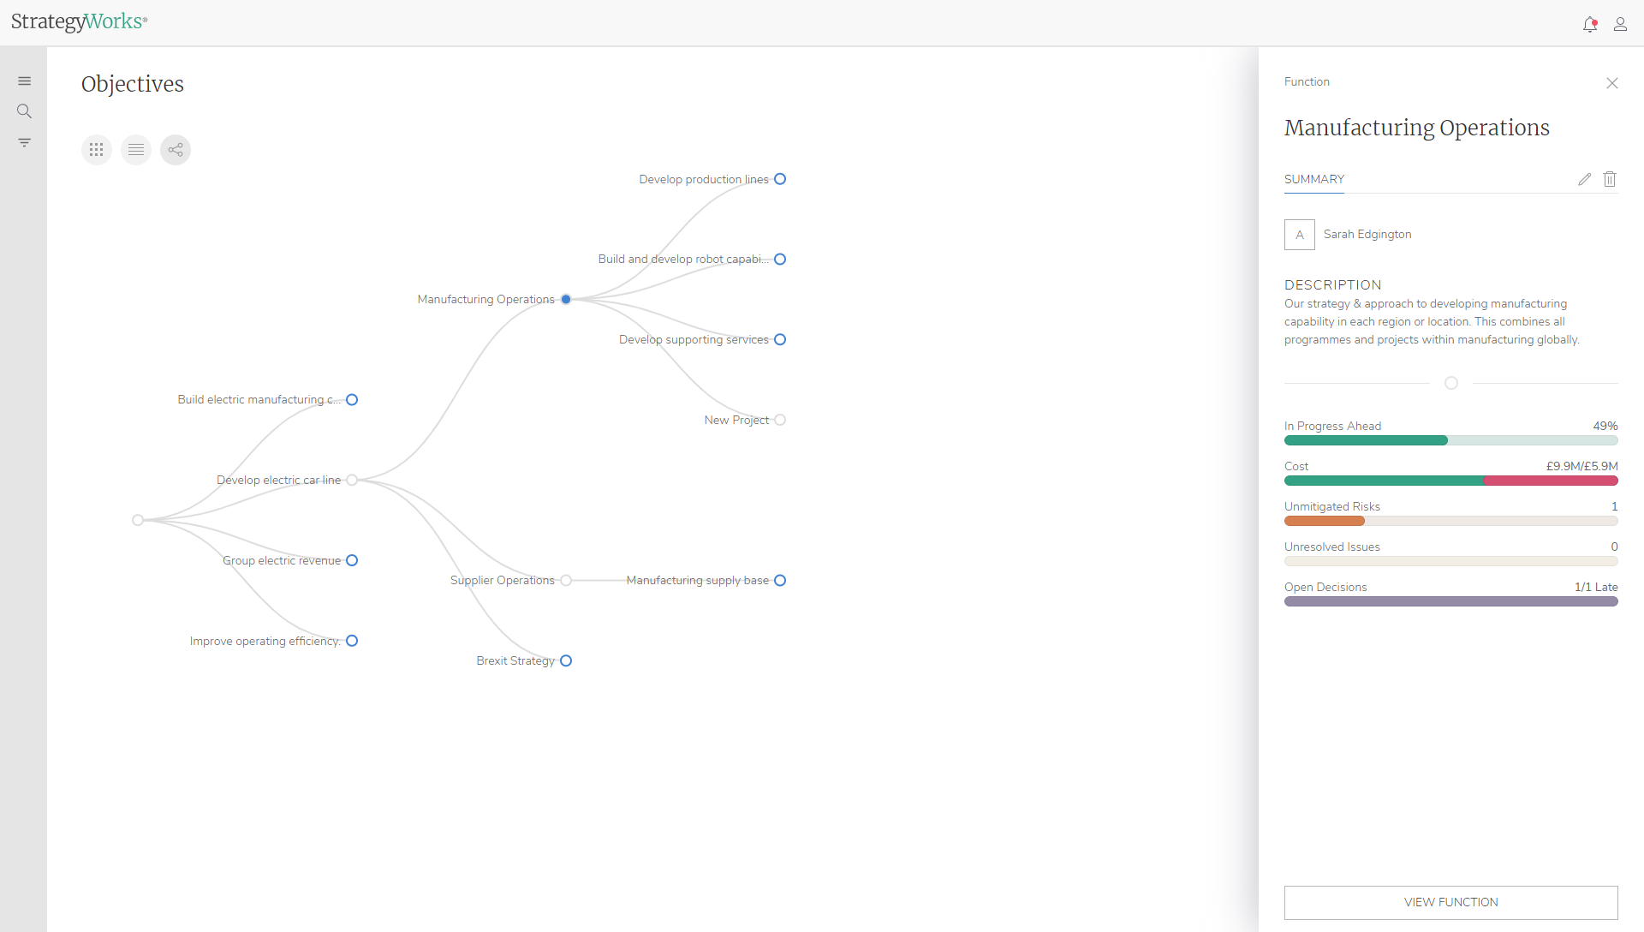Close the Manufacturing Operations panel
The image size is (1644, 932).
tap(1612, 83)
